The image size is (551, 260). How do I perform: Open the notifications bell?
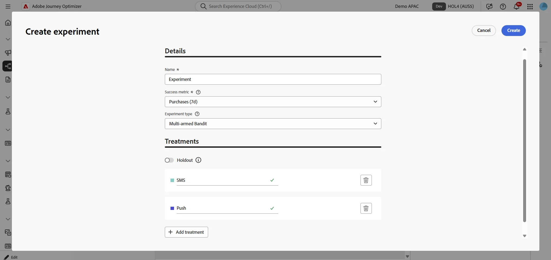[516, 6]
